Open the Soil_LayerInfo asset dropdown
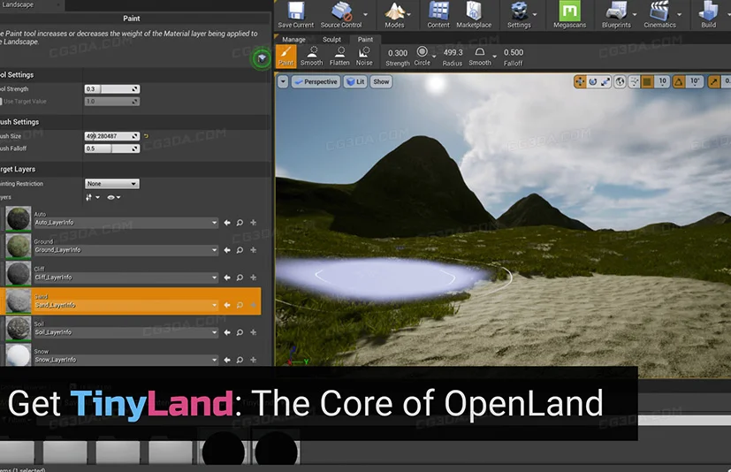The height and width of the screenshot is (472, 731). click(x=126, y=332)
